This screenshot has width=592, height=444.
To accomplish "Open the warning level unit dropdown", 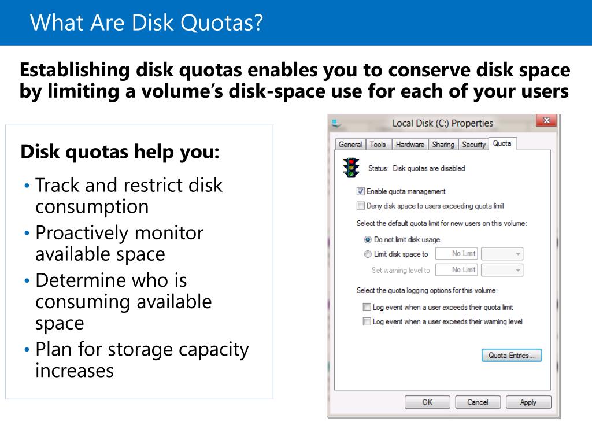I will 502,270.
